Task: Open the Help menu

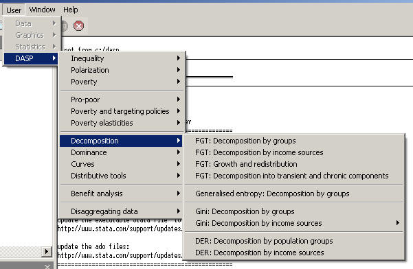Action: [71, 10]
